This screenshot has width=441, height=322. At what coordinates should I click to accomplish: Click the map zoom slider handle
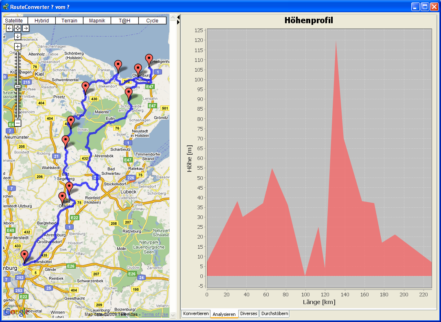point(18,86)
